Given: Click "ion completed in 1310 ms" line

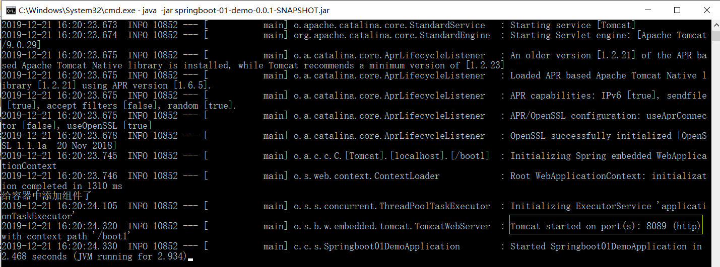Looking at the screenshot, I should [x=61, y=186].
